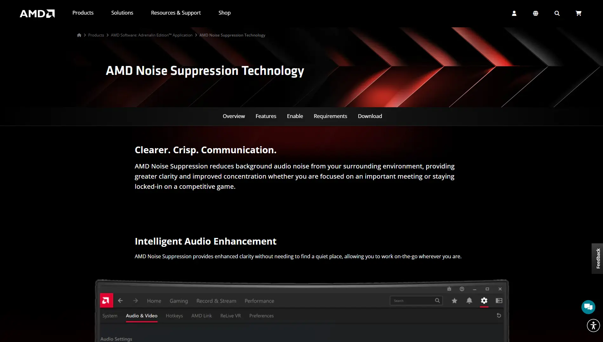The image size is (603, 342).
Task: Select the Home tab in Adrenalin
Action: coord(154,301)
